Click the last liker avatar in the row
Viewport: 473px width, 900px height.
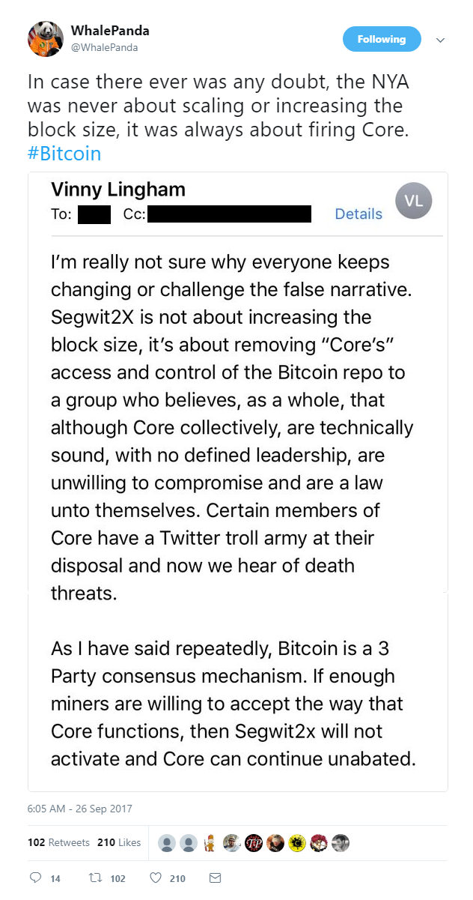point(341,843)
